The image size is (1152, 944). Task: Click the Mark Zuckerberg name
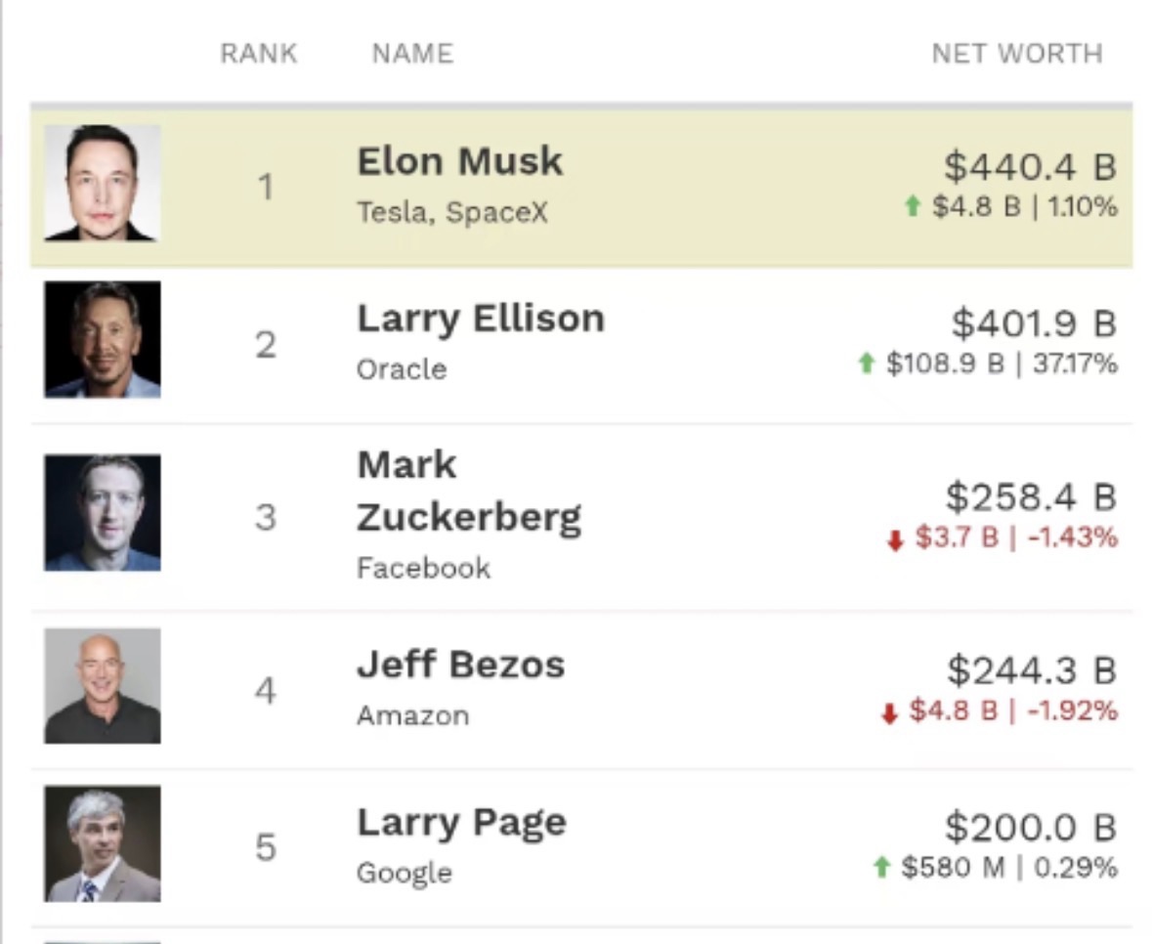tap(469, 491)
